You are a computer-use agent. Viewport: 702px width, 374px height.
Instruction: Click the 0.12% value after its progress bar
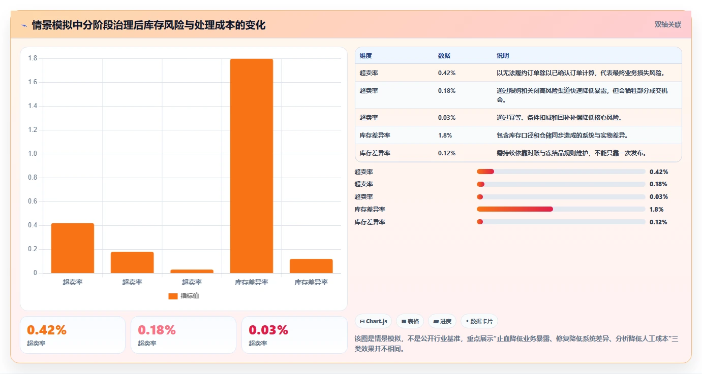[659, 222]
